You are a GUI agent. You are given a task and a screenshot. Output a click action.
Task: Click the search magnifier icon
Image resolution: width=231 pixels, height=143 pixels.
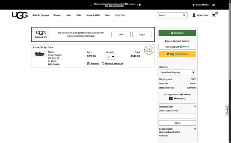(x=184, y=15)
